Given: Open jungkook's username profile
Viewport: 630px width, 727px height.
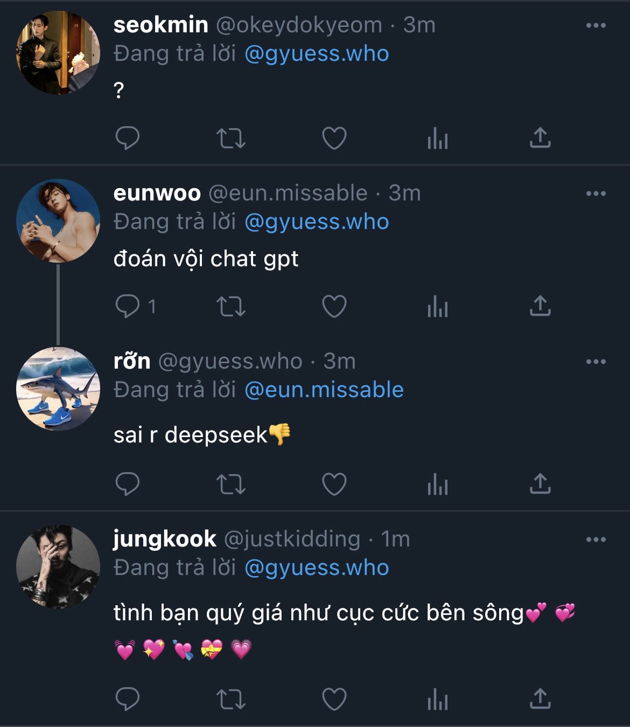Looking at the screenshot, I should point(165,539).
